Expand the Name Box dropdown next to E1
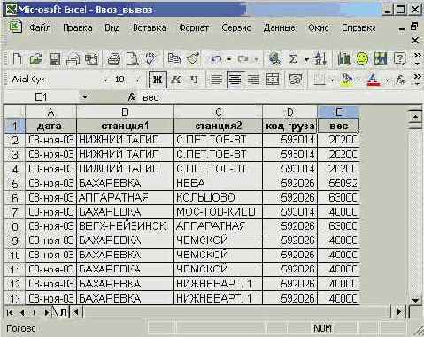424x337 pixels. tap(85, 96)
